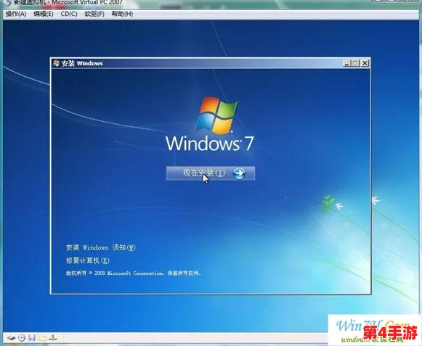Screen dimensions: 422x346
Task: Click the blue arrow on install button
Action: [239, 173]
